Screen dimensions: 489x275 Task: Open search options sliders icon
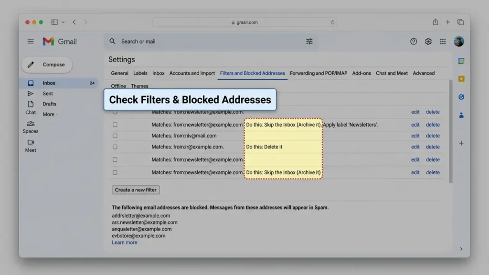coord(309,41)
